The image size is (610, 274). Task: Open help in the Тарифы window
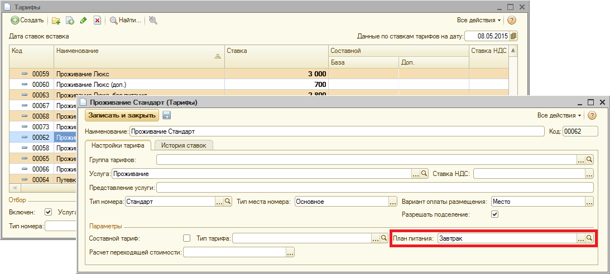click(x=512, y=20)
